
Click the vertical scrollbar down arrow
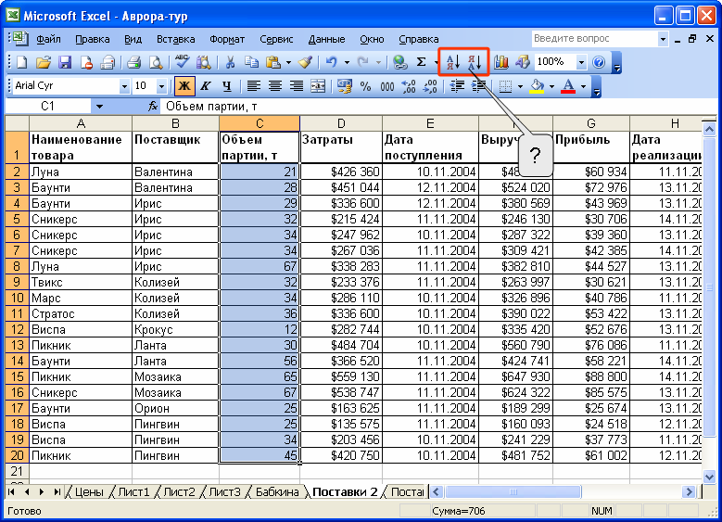pyautogui.click(x=709, y=477)
